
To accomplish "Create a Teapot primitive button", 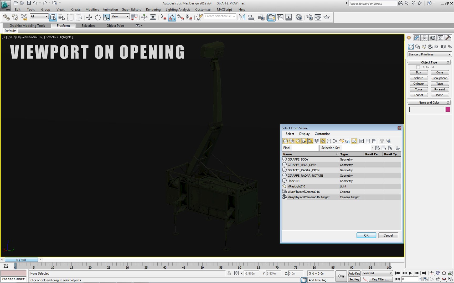I will click(419, 95).
